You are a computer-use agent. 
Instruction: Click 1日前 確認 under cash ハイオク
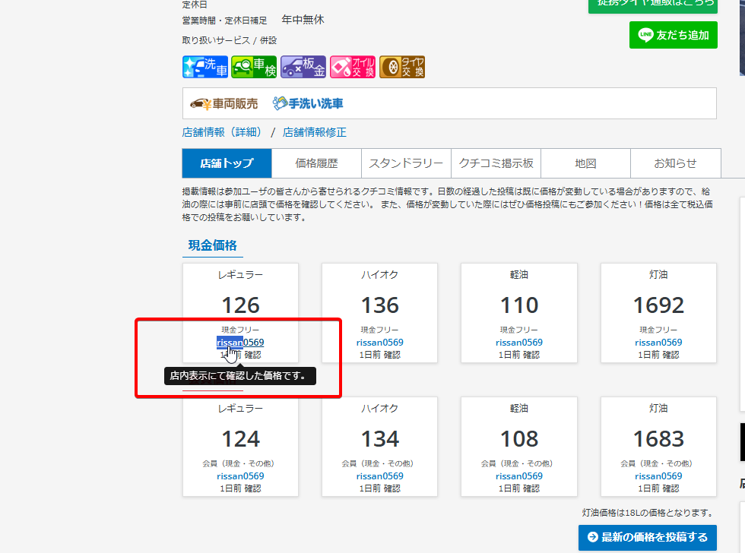click(x=379, y=355)
